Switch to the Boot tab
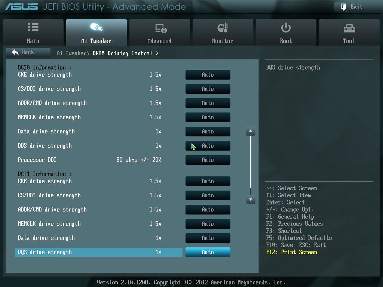The image size is (383, 287). click(x=286, y=32)
